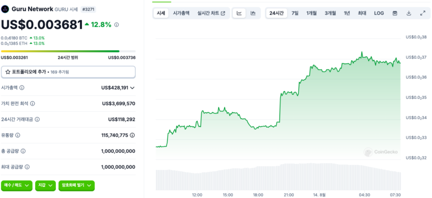Switch to the 시가총액 chart tab
Screen dimensions: 432x198
pyautogui.click(x=181, y=13)
